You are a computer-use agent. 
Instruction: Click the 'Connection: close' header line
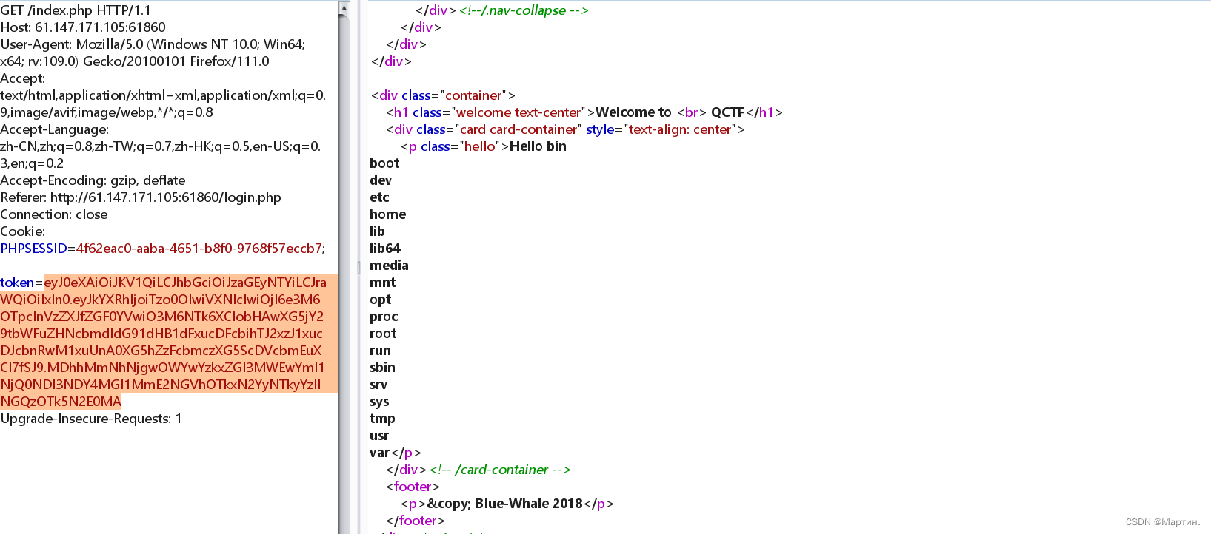pyautogui.click(x=54, y=214)
